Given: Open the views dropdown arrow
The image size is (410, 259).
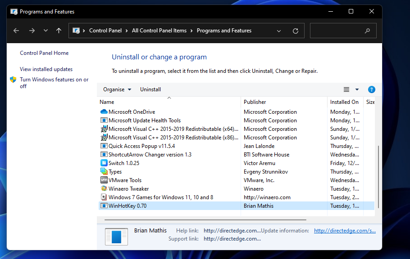Looking at the screenshot, I should (x=356, y=89).
